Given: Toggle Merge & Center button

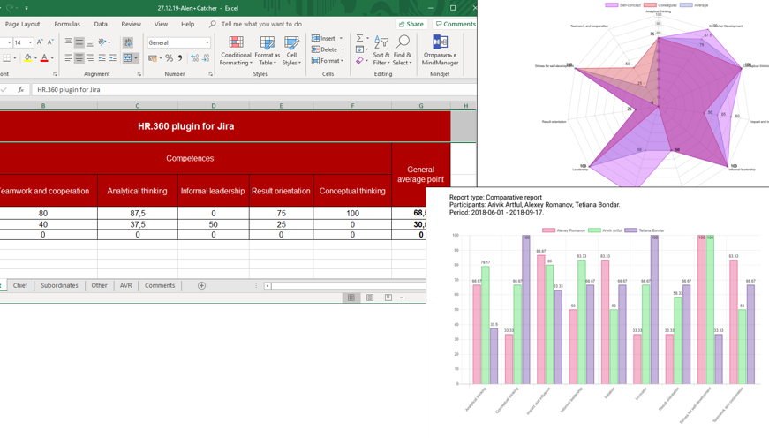Looking at the screenshot, I should point(127,58).
